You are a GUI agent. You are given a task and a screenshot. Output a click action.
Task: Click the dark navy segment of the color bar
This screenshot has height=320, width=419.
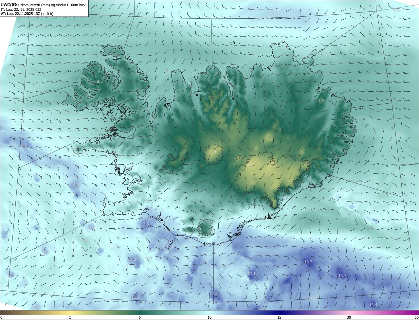tap(279, 312)
